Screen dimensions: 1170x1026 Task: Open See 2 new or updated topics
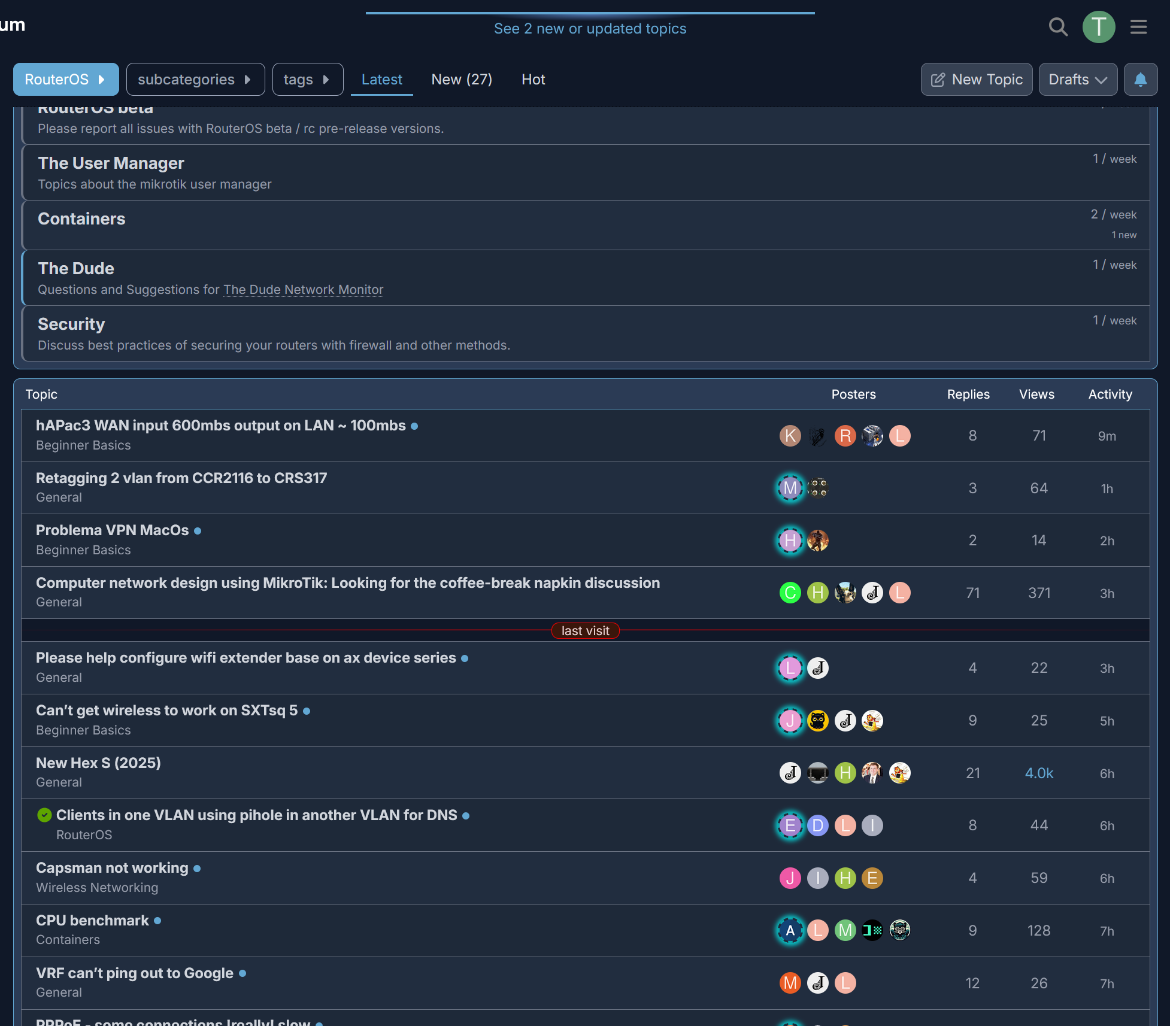pyautogui.click(x=590, y=29)
